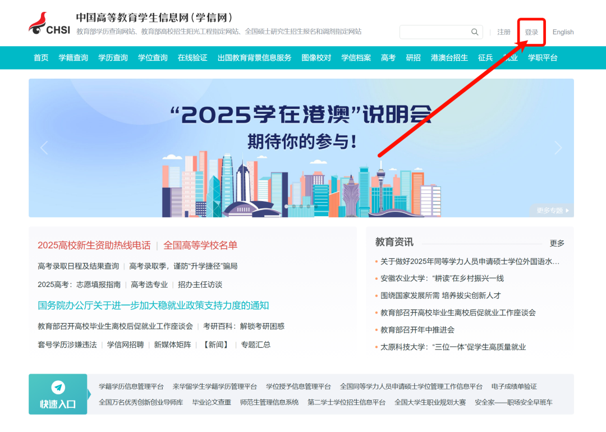Click the 注册 link

[x=503, y=32]
